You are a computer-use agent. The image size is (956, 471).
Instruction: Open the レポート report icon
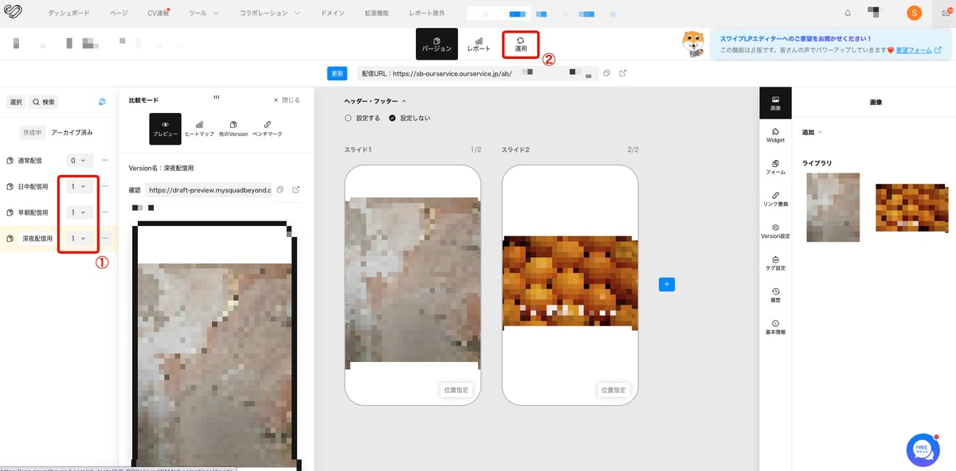tap(479, 44)
